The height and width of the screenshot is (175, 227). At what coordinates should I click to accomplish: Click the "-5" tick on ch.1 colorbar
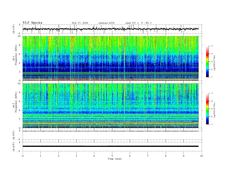[212, 62]
